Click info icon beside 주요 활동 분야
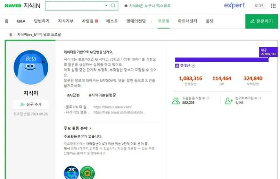Screen dimensions: 280x179 tap(91, 128)
